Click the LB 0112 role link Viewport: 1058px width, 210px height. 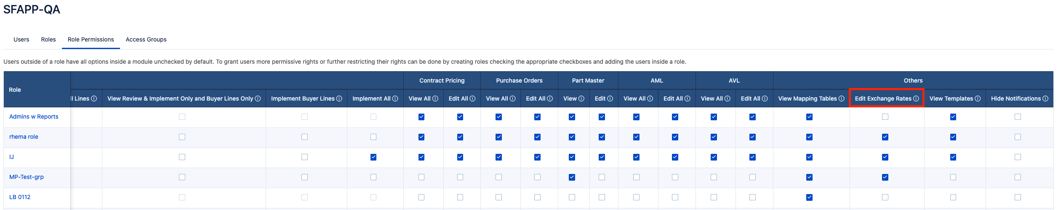pos(20,197)
